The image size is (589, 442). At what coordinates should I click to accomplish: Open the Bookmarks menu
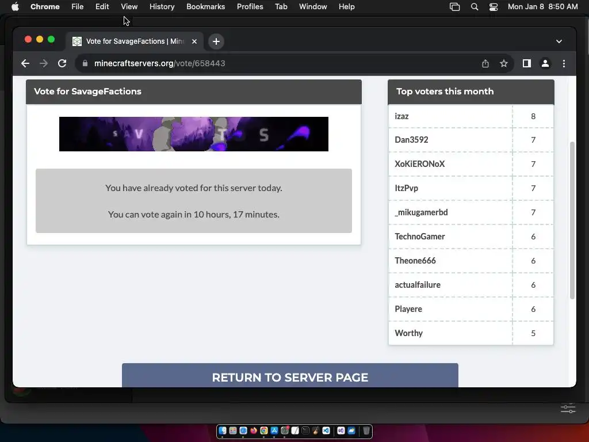205,6
